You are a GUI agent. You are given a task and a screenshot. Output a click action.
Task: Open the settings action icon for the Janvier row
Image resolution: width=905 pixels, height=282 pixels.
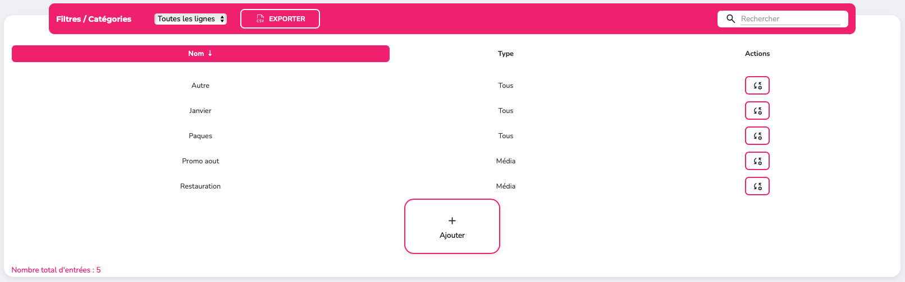(x=757, y=111)
